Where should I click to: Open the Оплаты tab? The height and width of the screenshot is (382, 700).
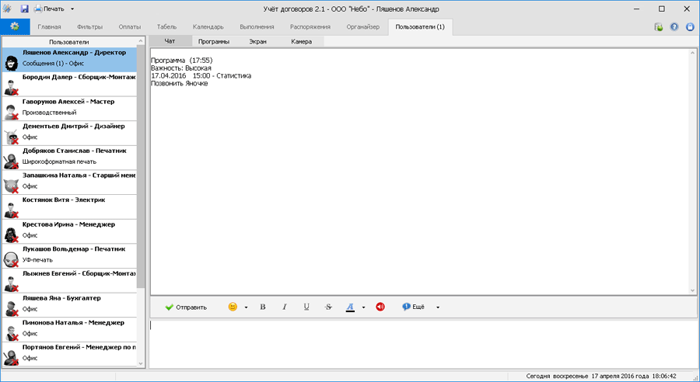click(129, 26)
